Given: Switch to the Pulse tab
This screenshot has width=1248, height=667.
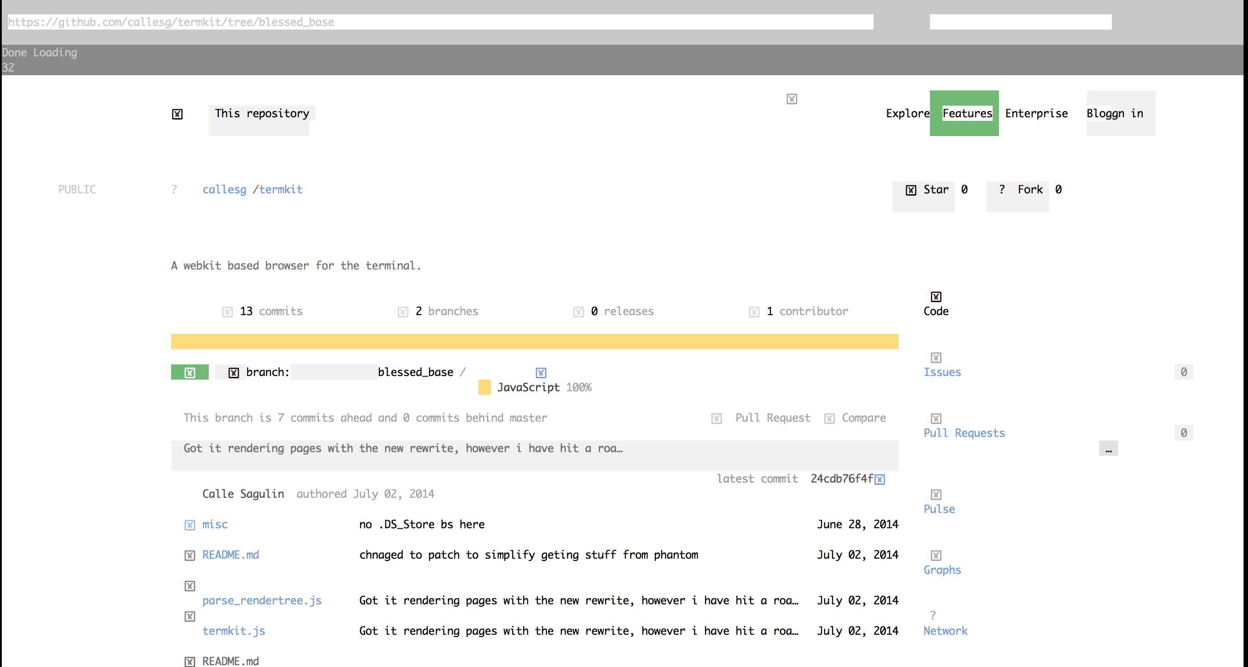Looking at the screenshot, I should tap(939, 509).
